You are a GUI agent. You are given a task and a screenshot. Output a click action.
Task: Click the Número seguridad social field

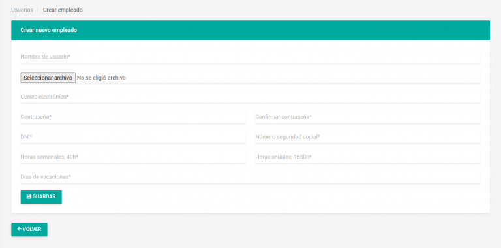[368, 137]
